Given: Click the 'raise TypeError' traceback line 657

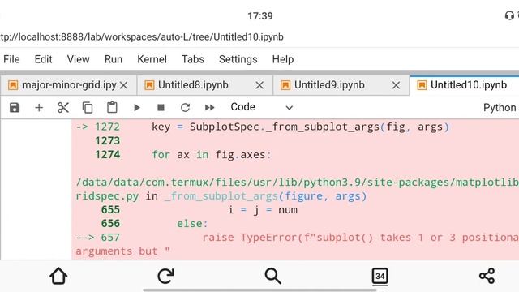Looking at the screenshot, I should pyautogui.click(x=297, y=238).
